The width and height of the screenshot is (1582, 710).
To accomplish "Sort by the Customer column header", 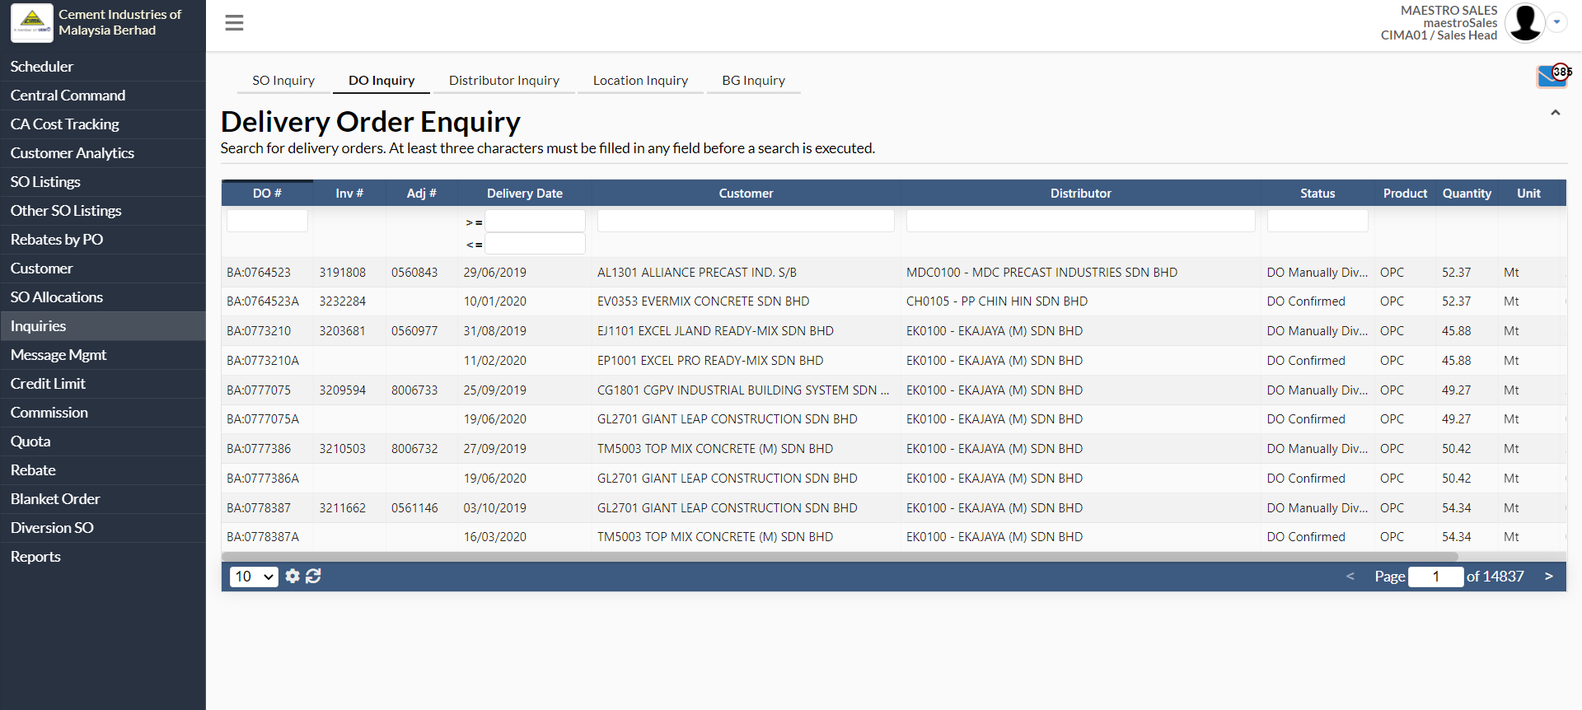I will [746, 194].
